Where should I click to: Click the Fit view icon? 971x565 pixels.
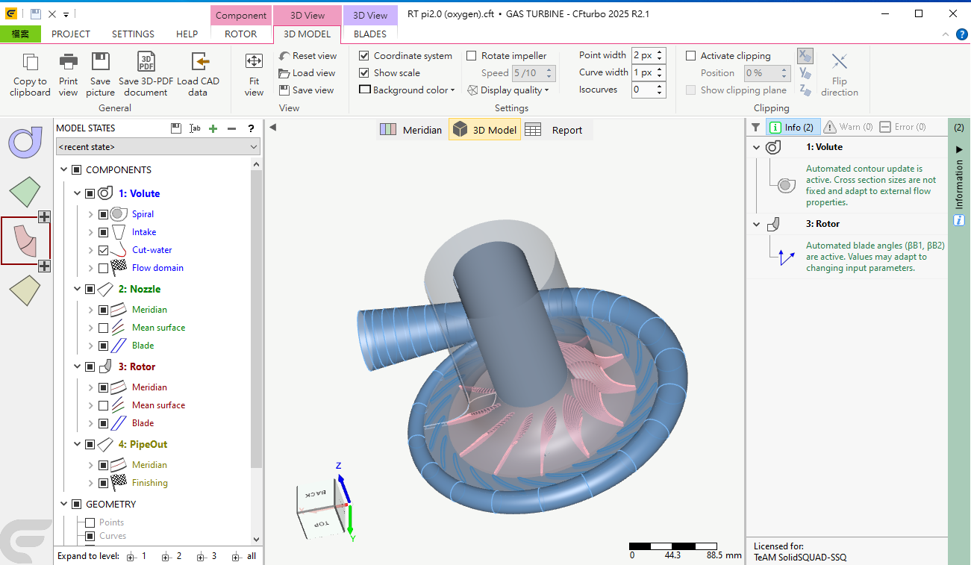pos(254,63)
